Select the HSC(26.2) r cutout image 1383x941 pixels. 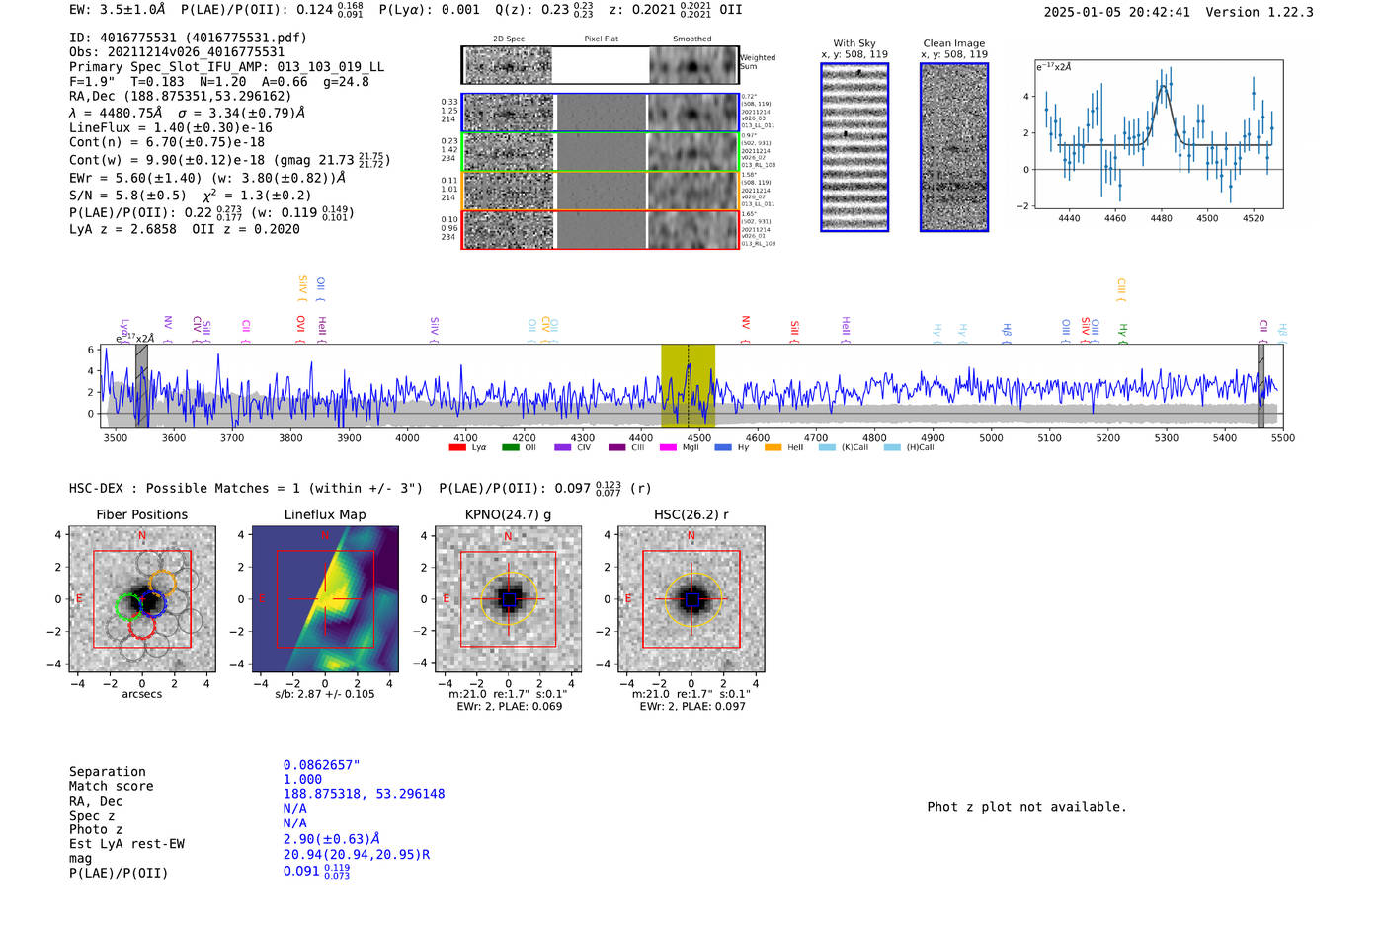(x=691, y=599)
